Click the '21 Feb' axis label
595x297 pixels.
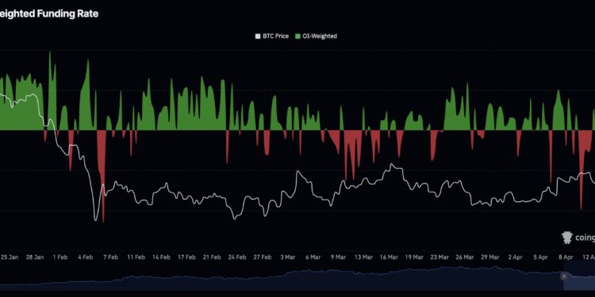click(212, 257)
